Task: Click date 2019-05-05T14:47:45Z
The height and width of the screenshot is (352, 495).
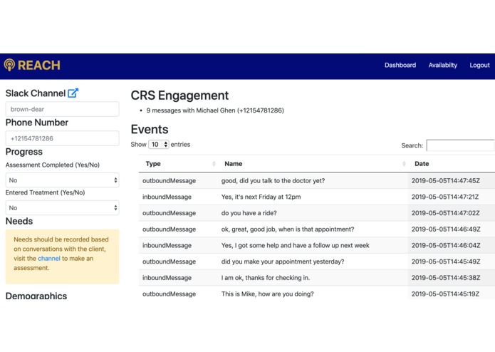Action: coord(445,180)
